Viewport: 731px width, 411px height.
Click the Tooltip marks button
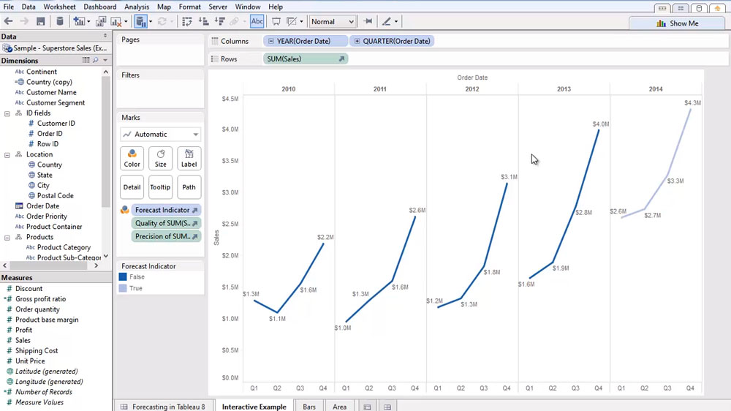(x=160, y=187)
